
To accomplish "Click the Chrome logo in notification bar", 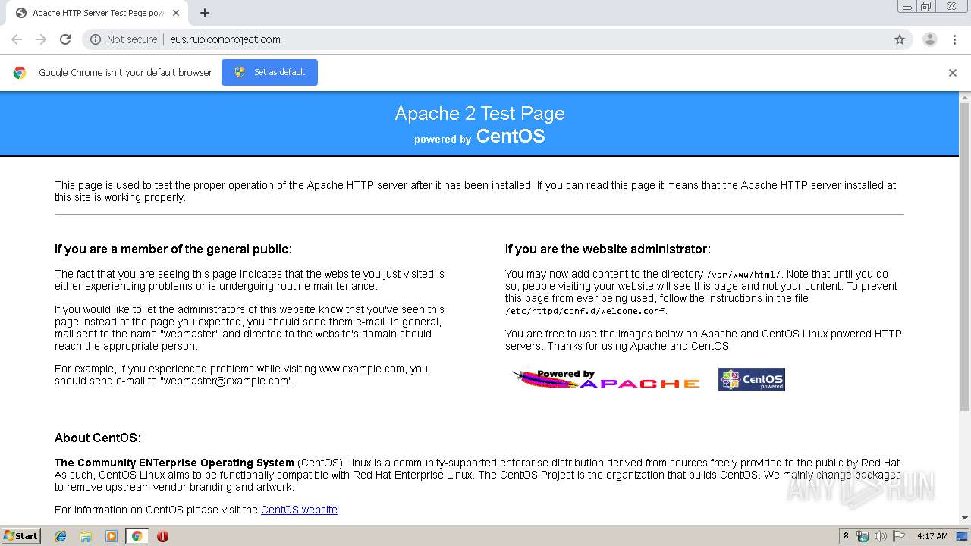I will (x=20, y=73).
